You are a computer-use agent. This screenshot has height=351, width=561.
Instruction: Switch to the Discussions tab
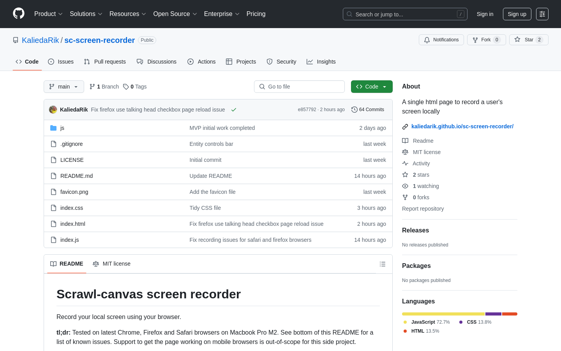[x=157, y=62]
